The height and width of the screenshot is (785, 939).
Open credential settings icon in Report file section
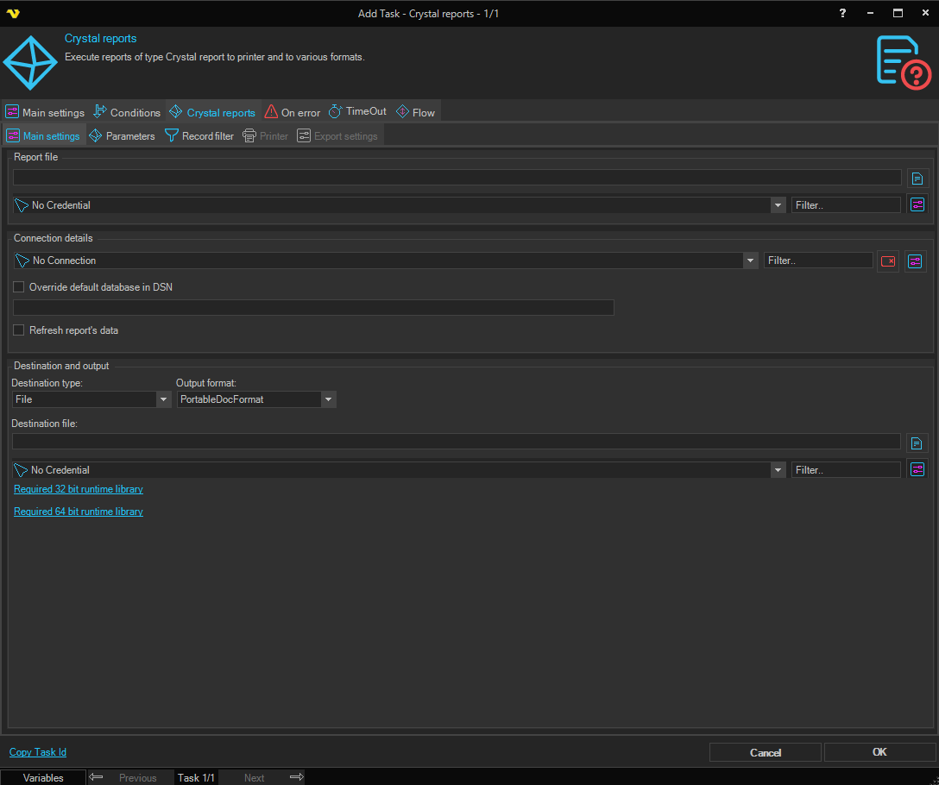(x=917, y=204)
